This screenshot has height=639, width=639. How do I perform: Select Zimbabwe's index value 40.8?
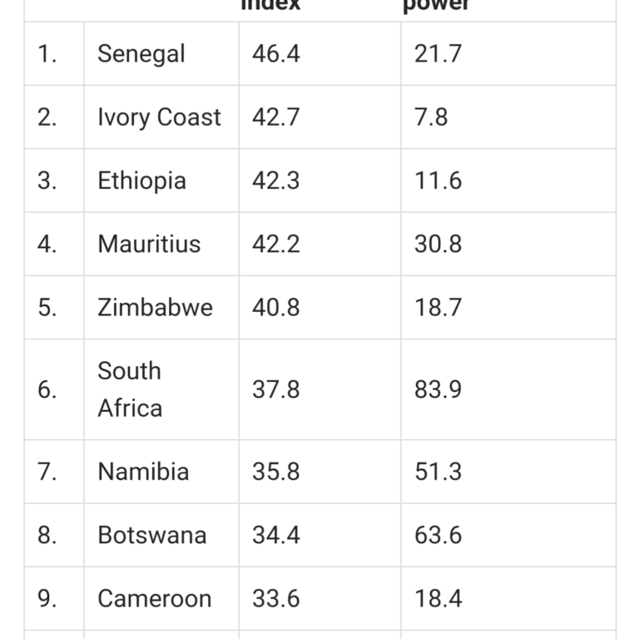pos(275,307)
